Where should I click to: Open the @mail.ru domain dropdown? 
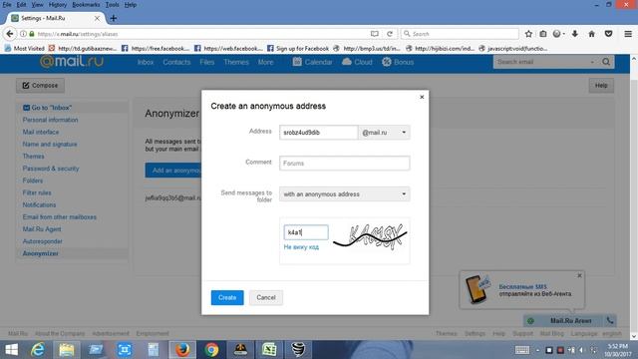(384, 133)
